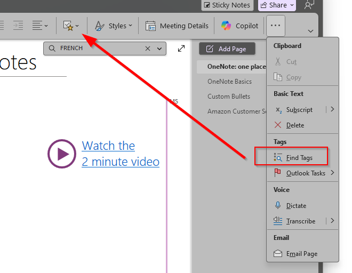Image resolution: width=352 pixels, height=273 pixels.
Task: Launch Copilot from the ribbon
Action: [239, 26]
